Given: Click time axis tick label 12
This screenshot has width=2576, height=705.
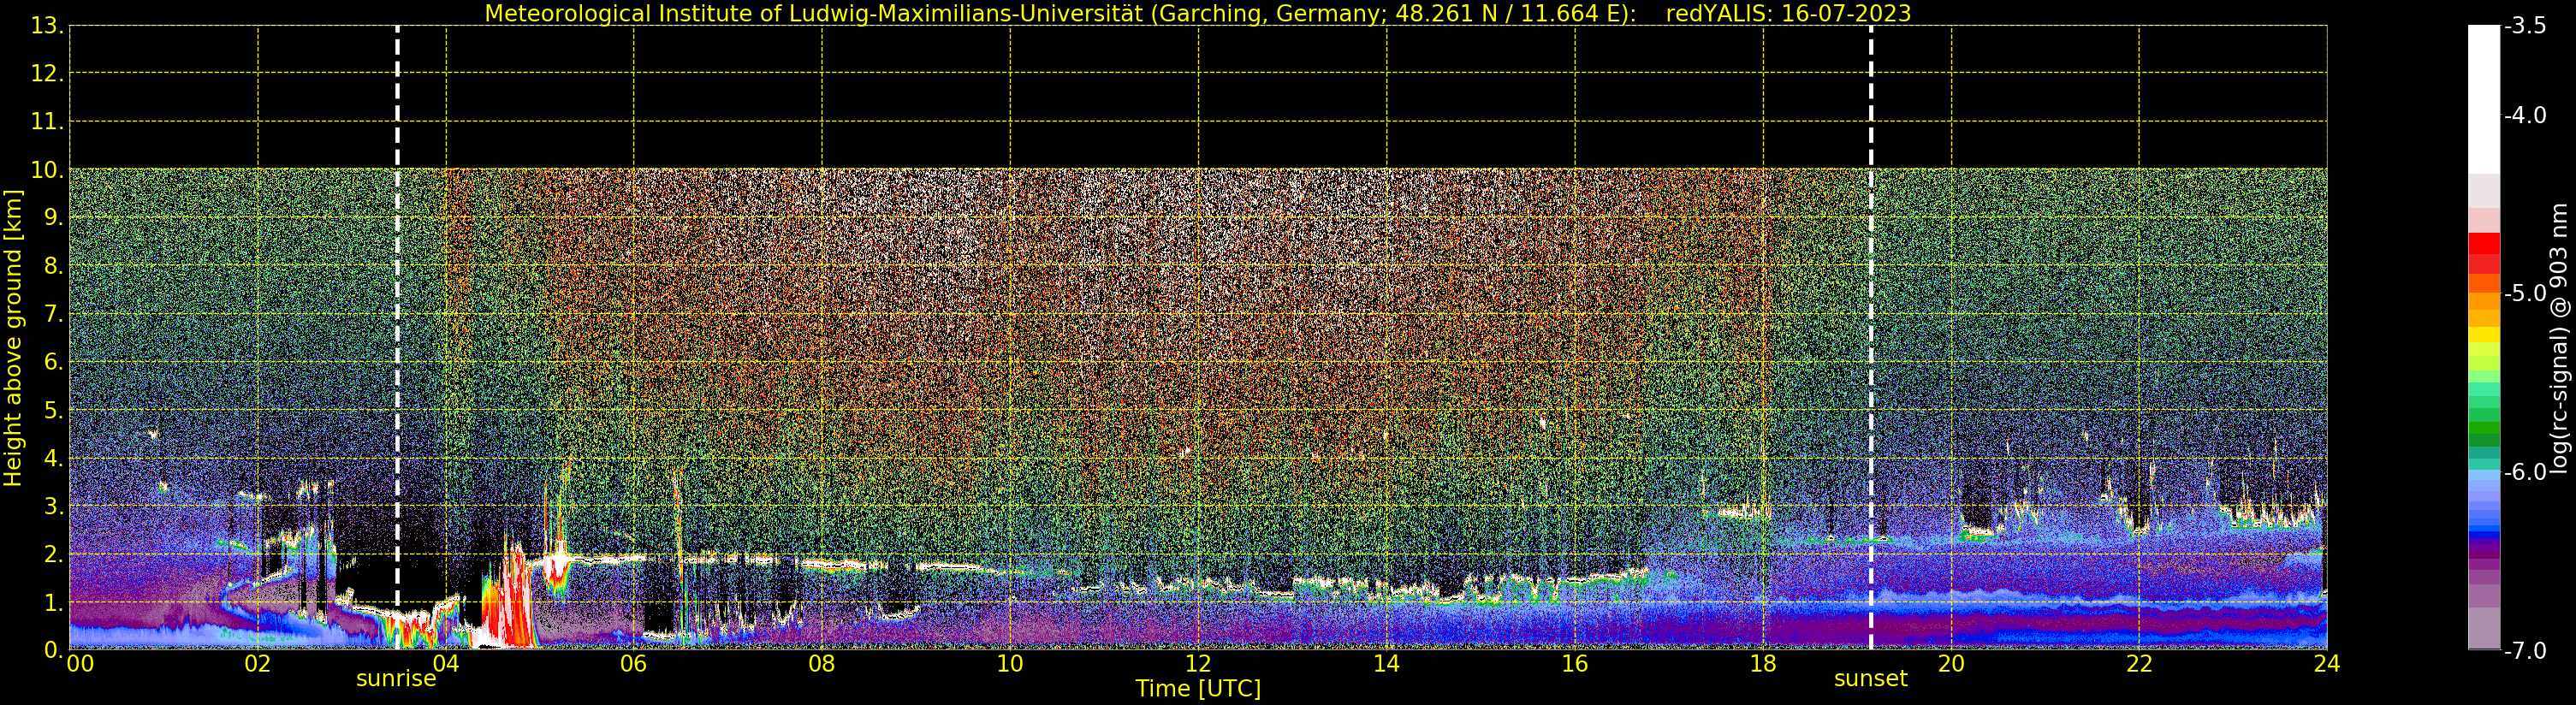Looking at the screenshot, I should [x=1198, y=665].
